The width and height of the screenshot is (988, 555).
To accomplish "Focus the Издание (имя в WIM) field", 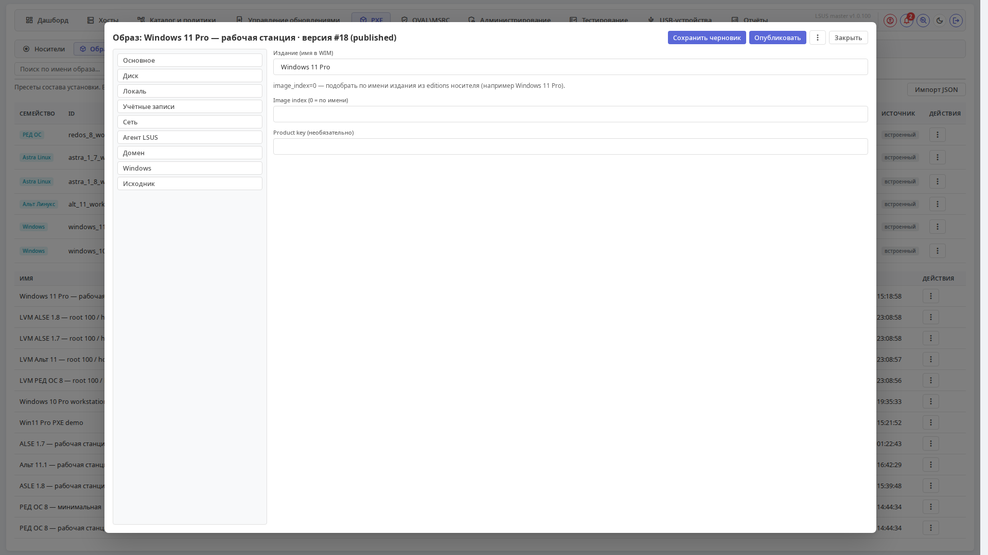I will pos(571,67).
